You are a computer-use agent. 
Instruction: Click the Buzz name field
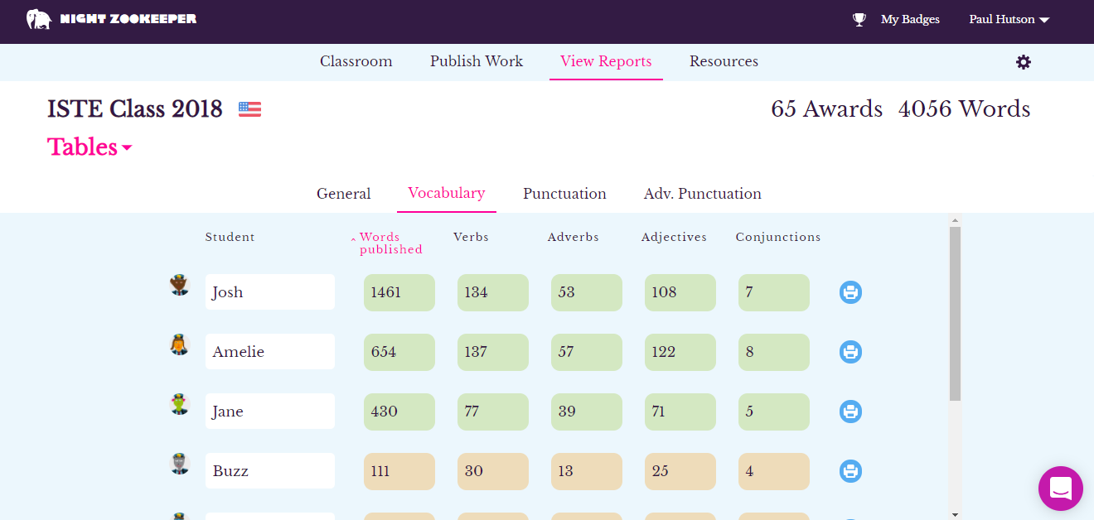click(270, 471)
